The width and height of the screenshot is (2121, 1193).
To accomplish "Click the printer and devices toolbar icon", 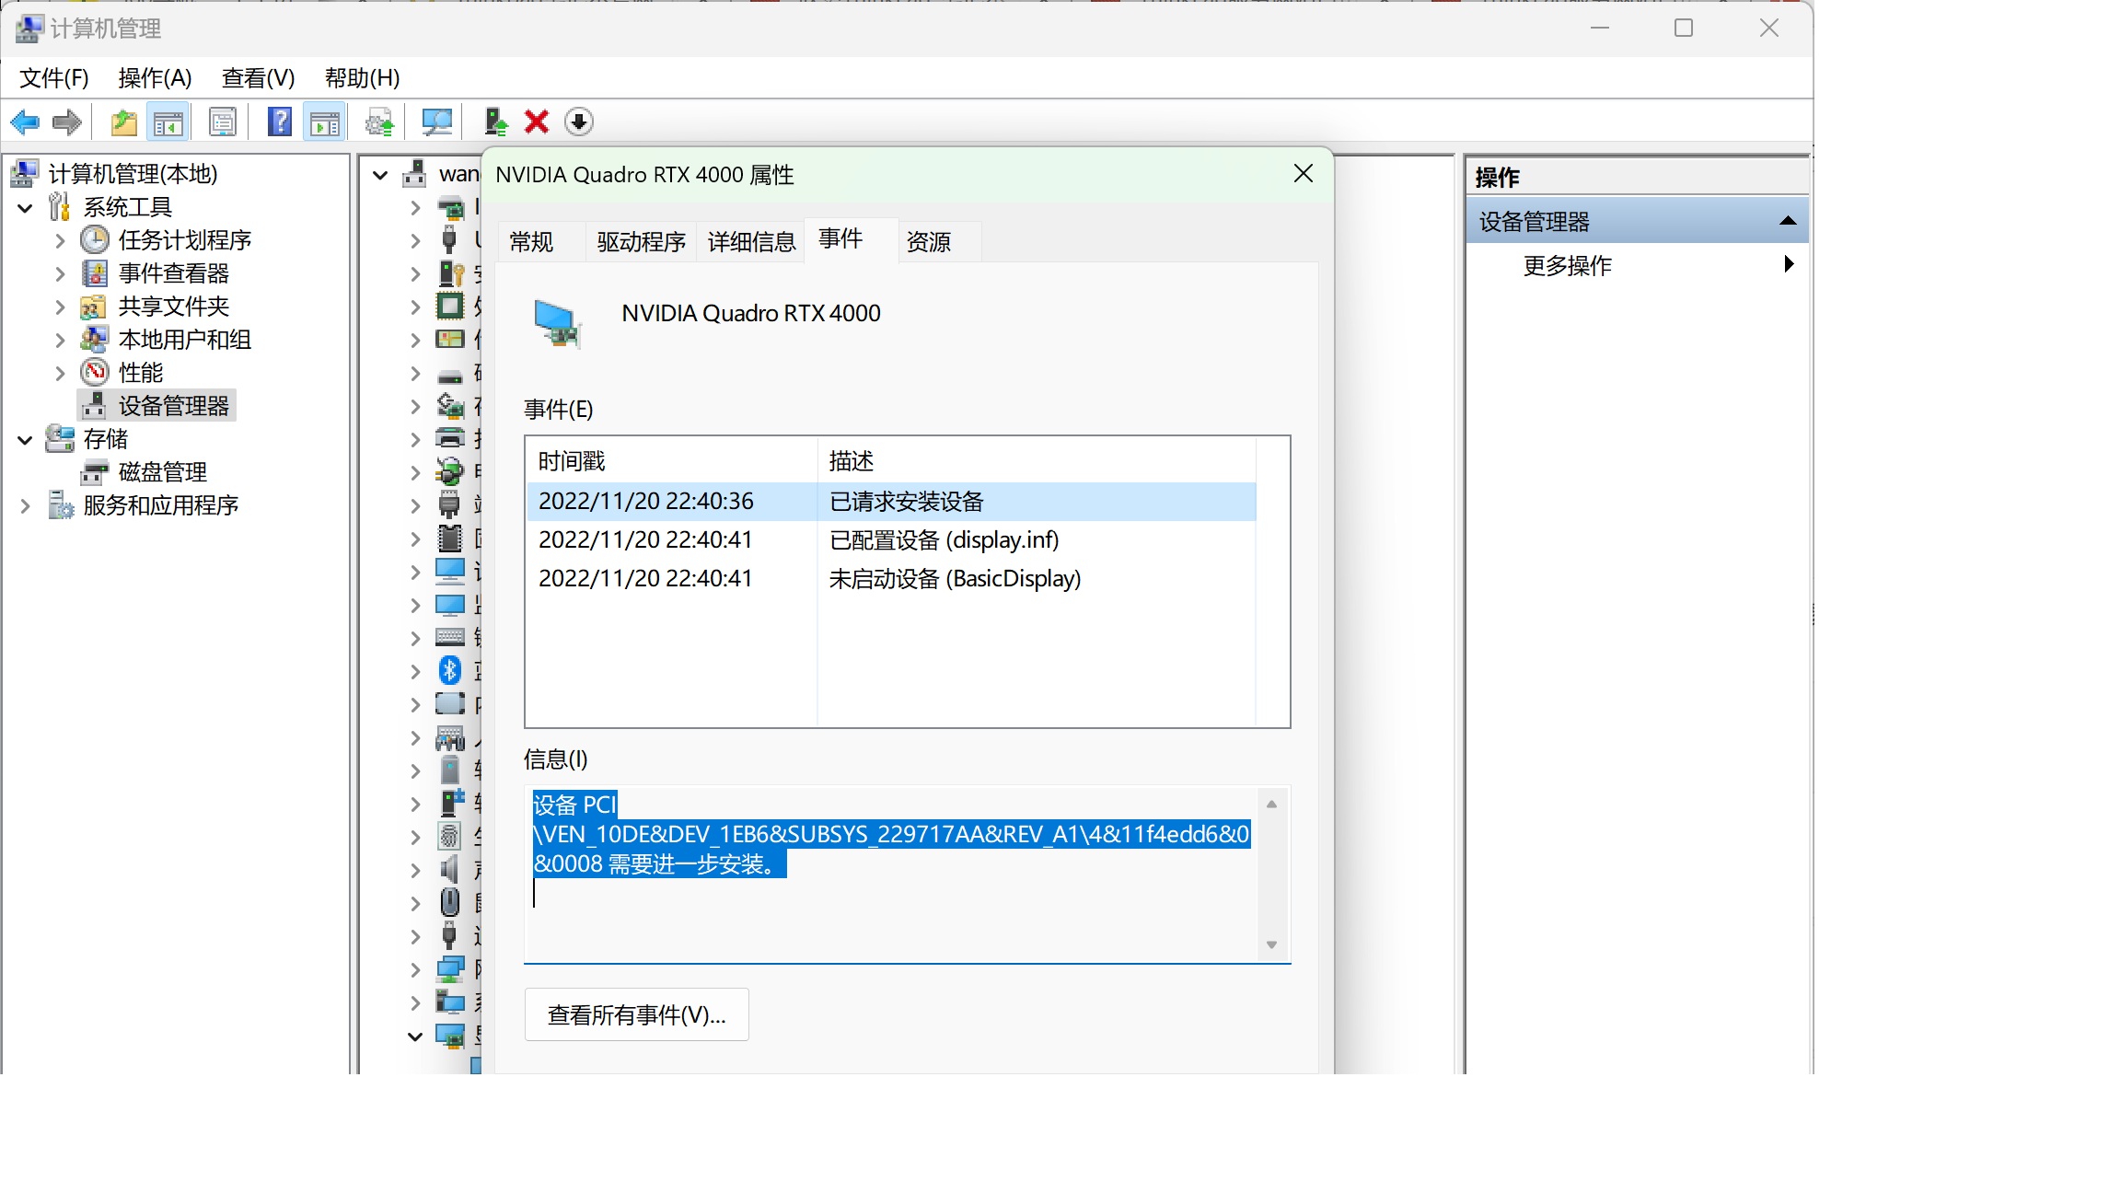I will click(x=379, y=122).
